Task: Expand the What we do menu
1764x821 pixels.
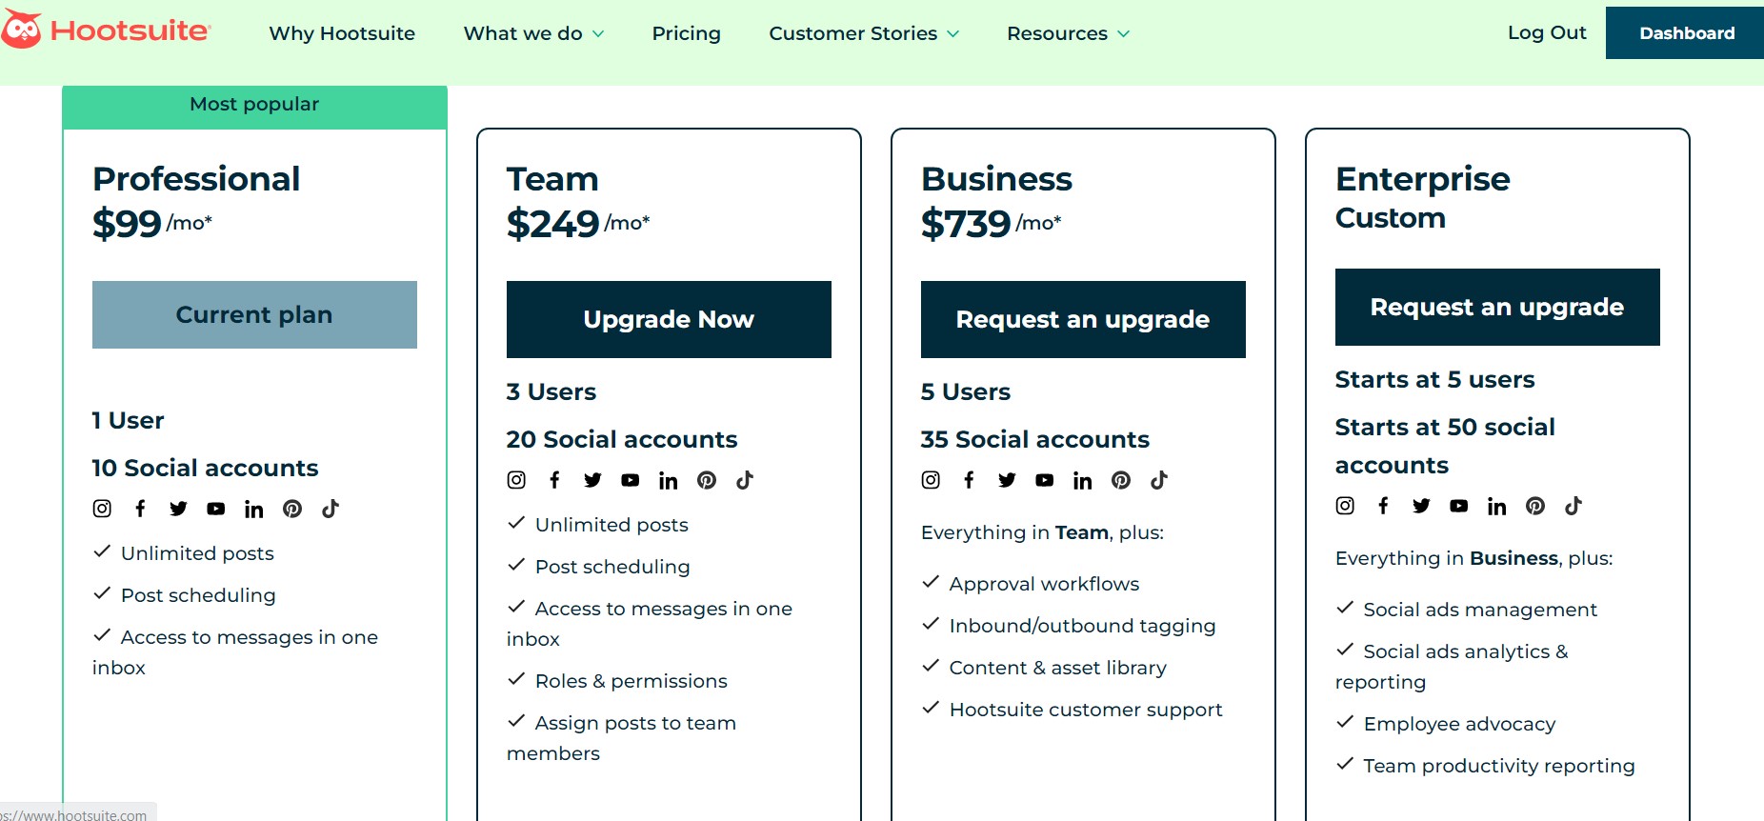Action: pyautogui.click(x=533, y=33)
